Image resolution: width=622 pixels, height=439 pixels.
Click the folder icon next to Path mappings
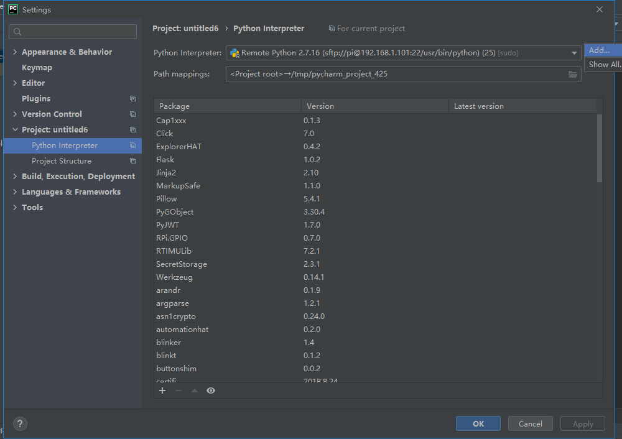pyautogui.click(x=573, y=73)
